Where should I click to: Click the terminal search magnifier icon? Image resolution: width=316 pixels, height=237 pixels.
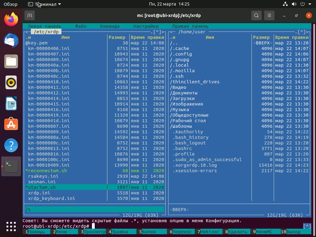pos(256,15)
